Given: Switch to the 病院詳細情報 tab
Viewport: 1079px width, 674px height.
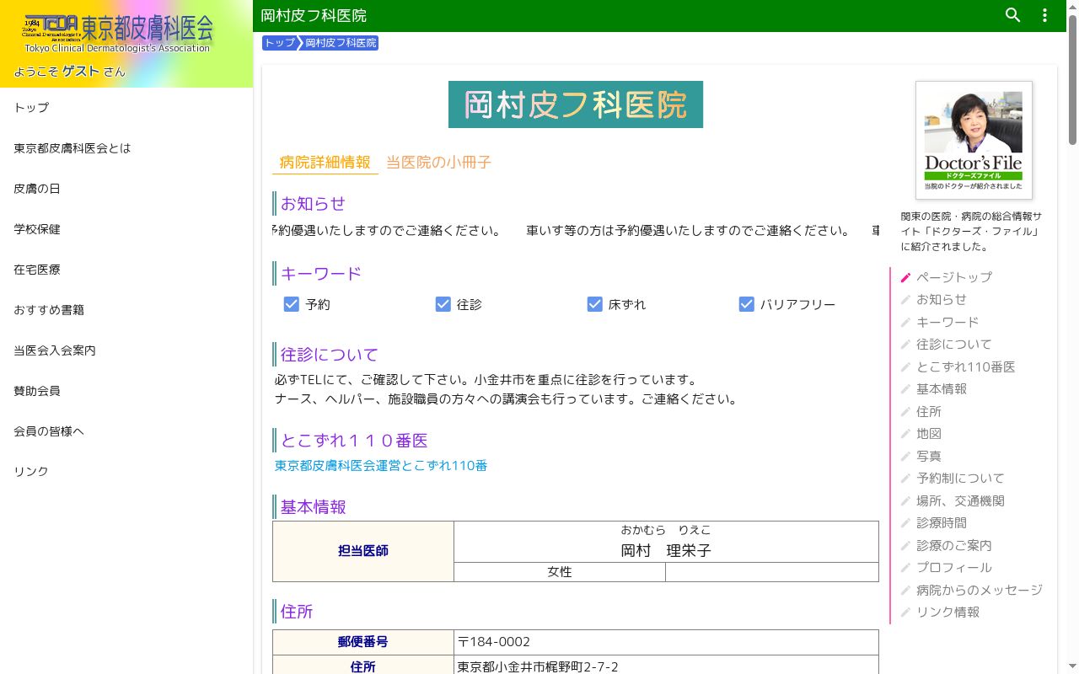Looking at the screenshot, I should [x=325, y=162].
